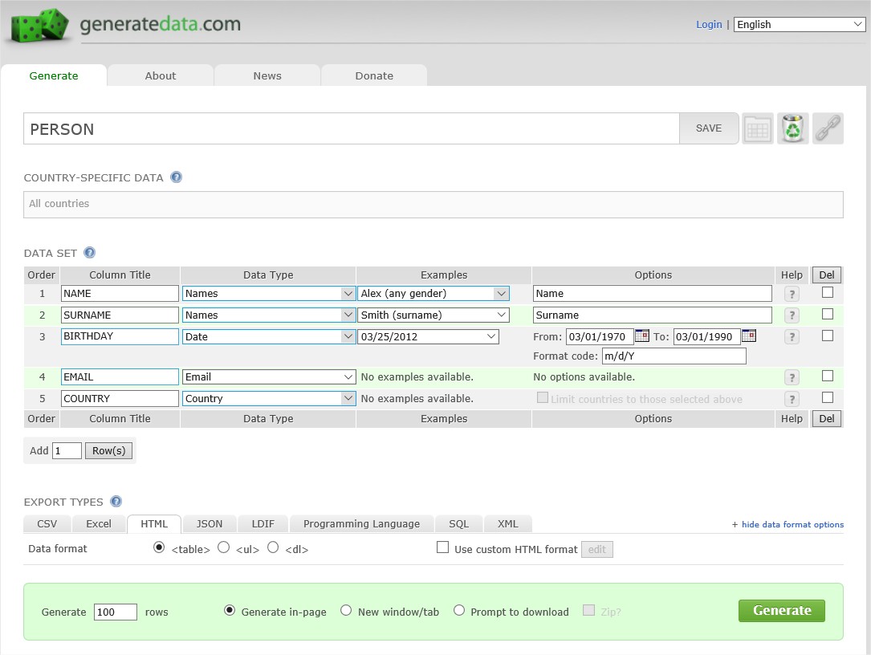Click help button for BIRTHDAY row
This screenshot has width=871, height=655.
792,337
